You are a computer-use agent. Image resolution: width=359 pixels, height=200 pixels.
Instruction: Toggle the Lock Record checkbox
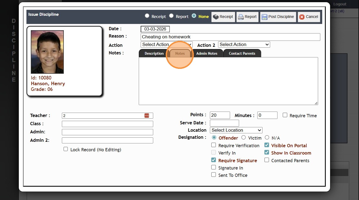(66, 149)
